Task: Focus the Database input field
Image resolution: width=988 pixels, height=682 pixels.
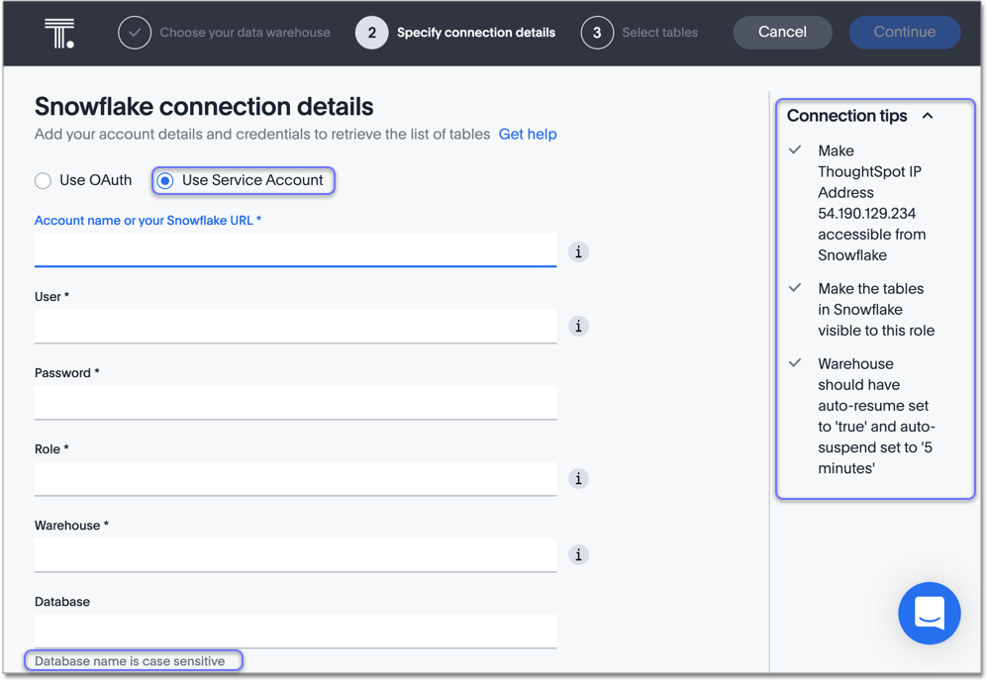Action: [x=297, y=629]
